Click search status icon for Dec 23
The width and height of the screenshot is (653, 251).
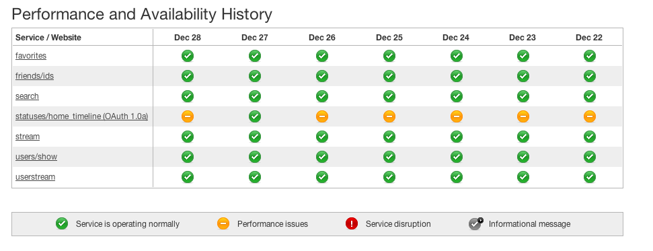523,96
